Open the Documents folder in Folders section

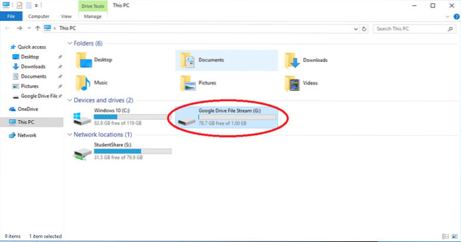(x=226, y=60)
